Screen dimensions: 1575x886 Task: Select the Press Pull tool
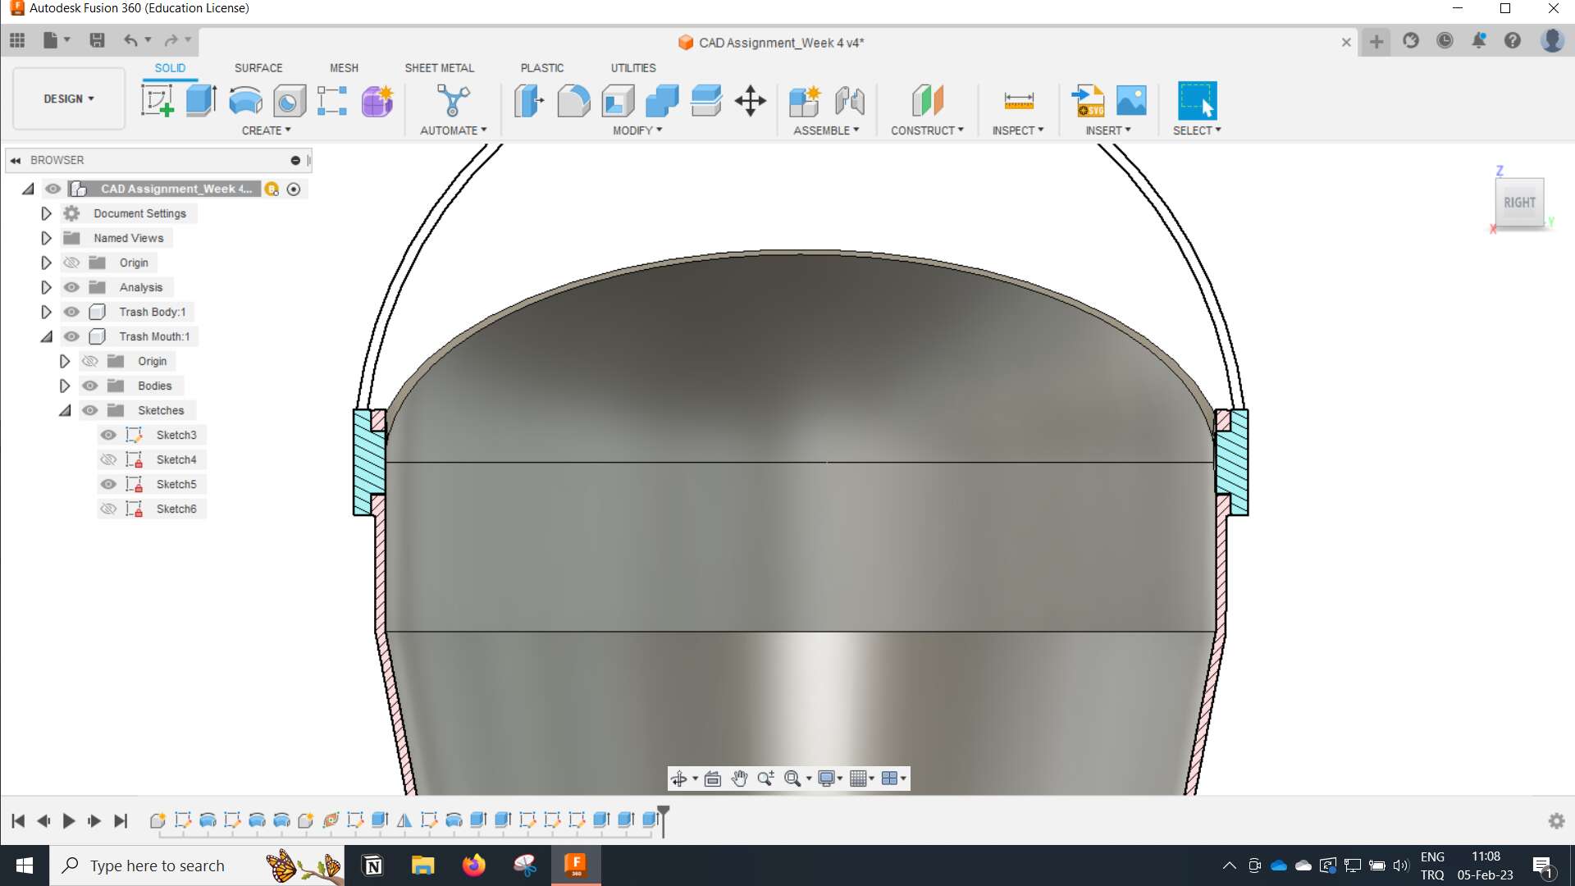(529, 101)
